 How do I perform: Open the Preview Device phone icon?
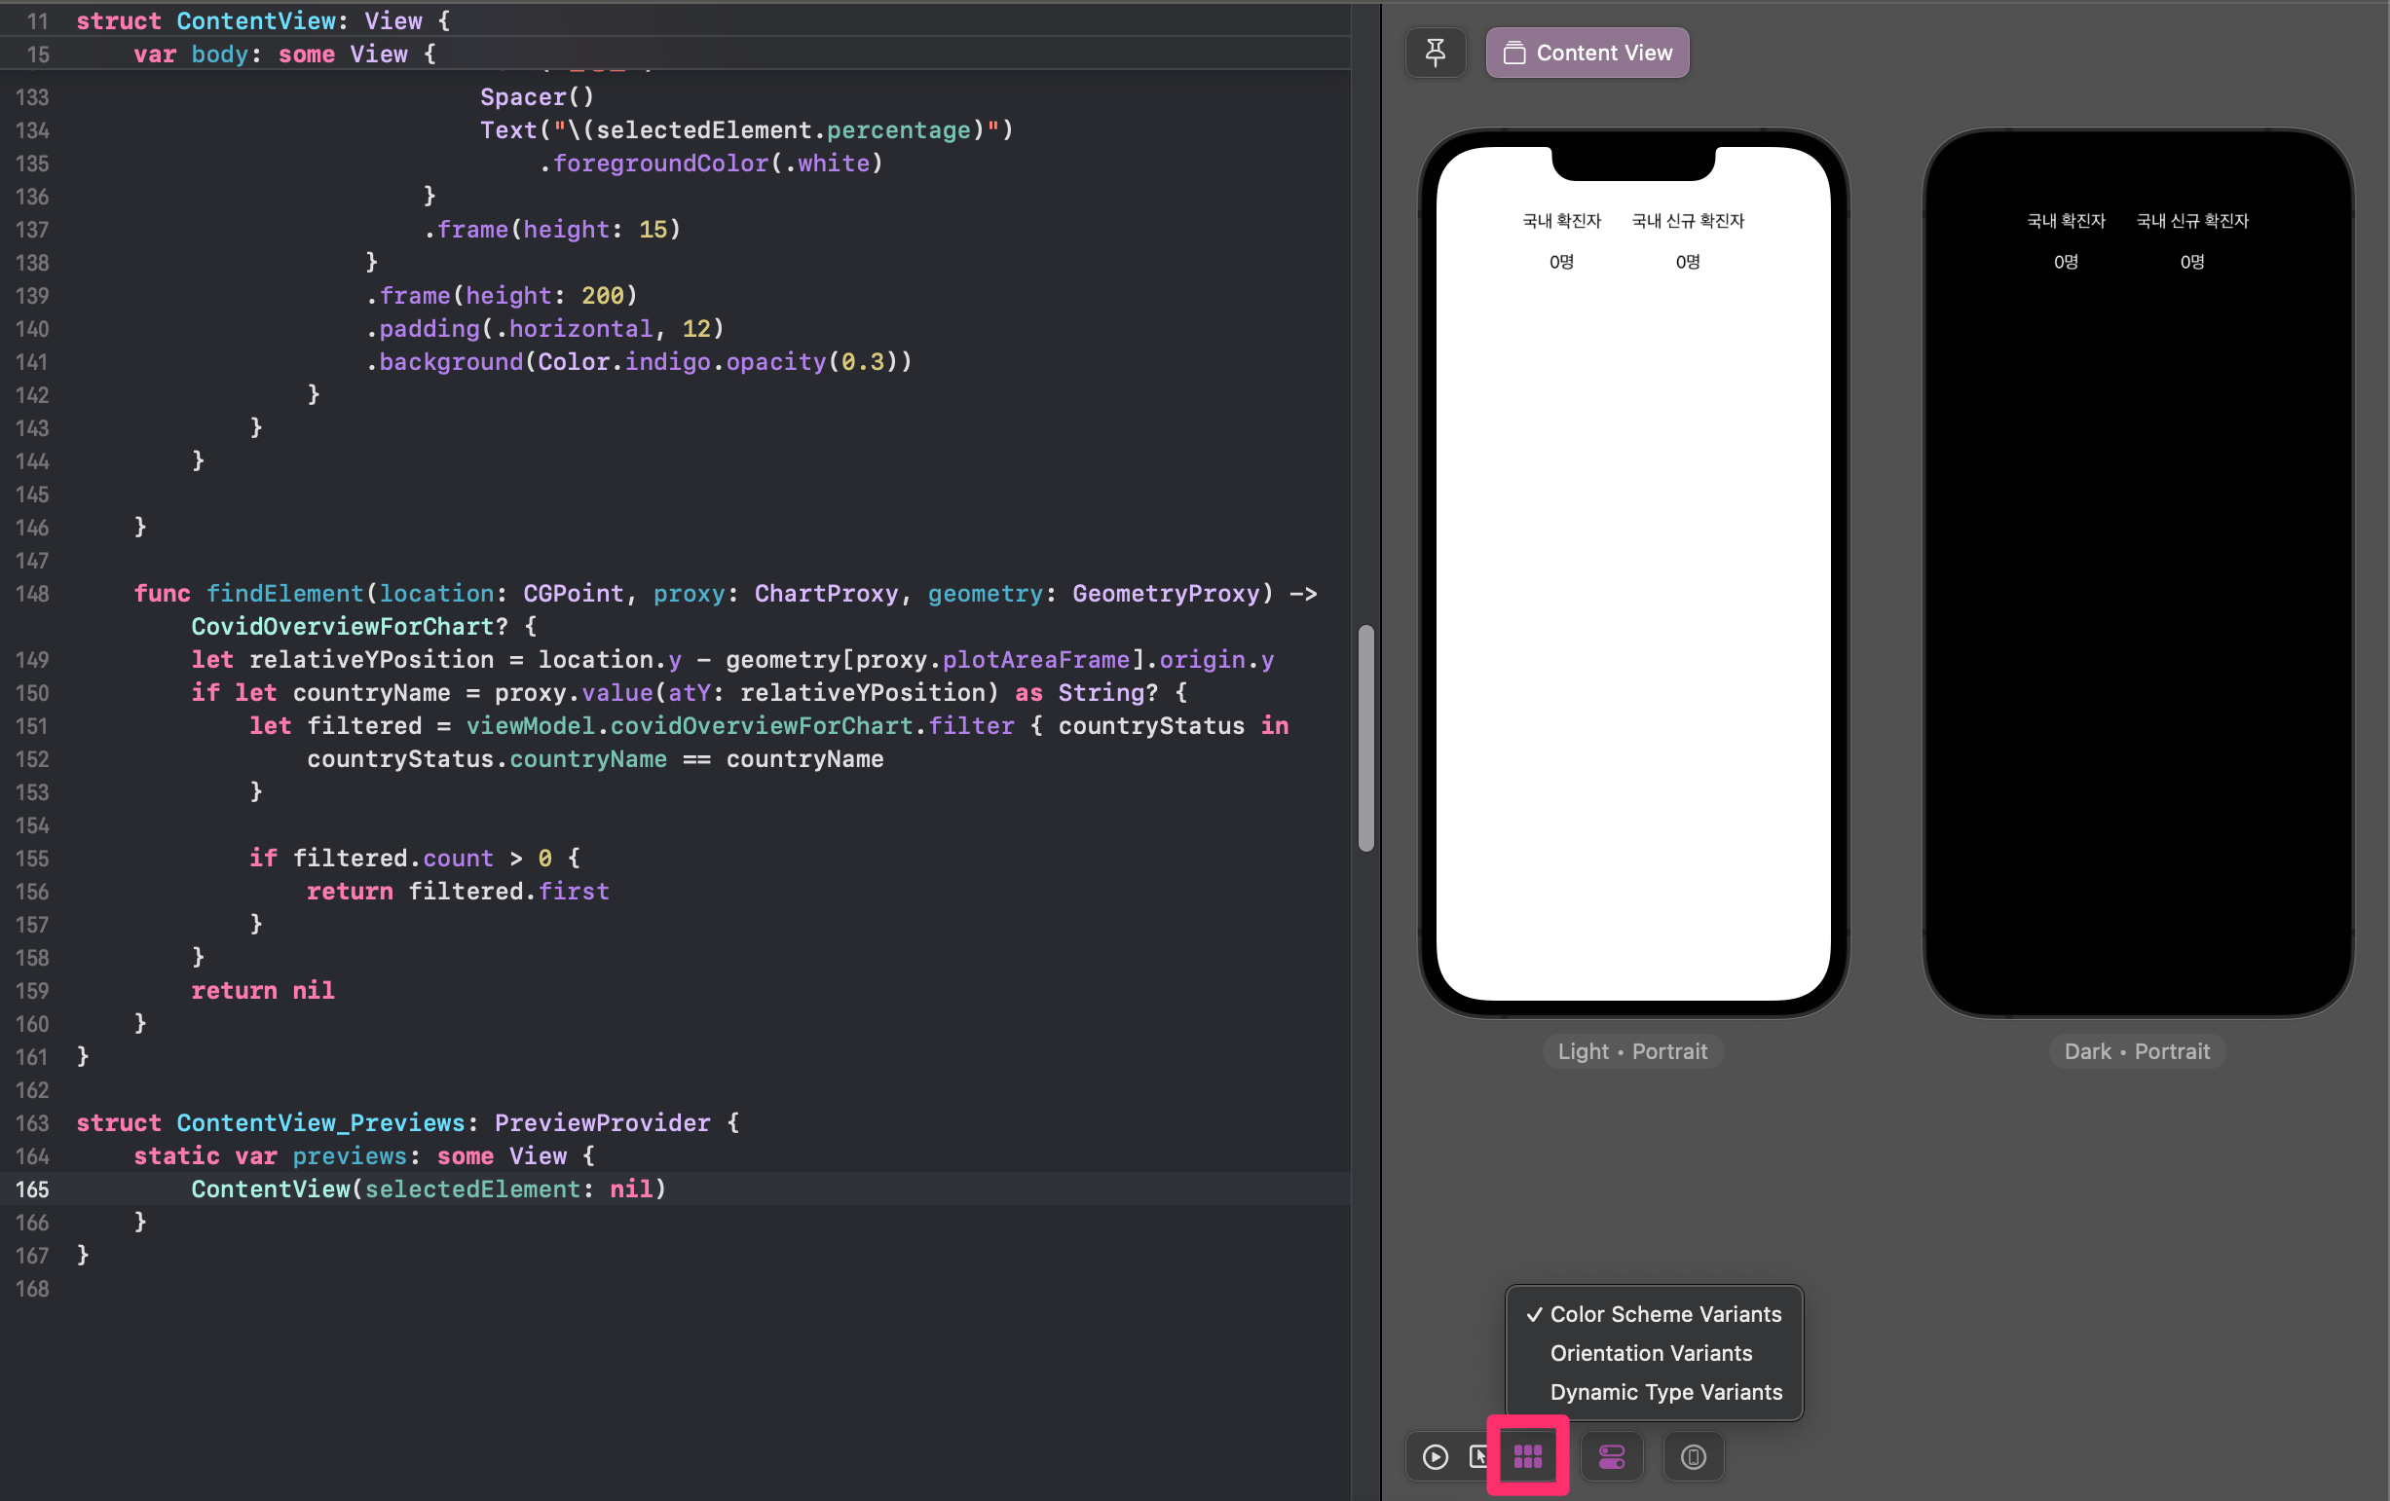[1694, 1456]
